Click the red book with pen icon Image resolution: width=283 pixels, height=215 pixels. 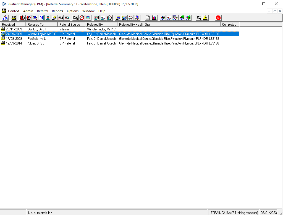coord(29,18)
